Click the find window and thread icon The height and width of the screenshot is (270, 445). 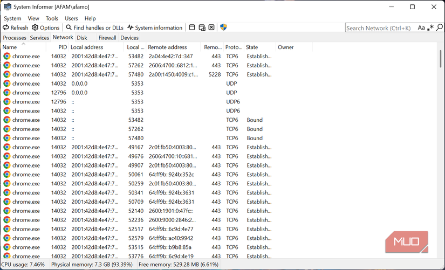(x=202, y=27)
